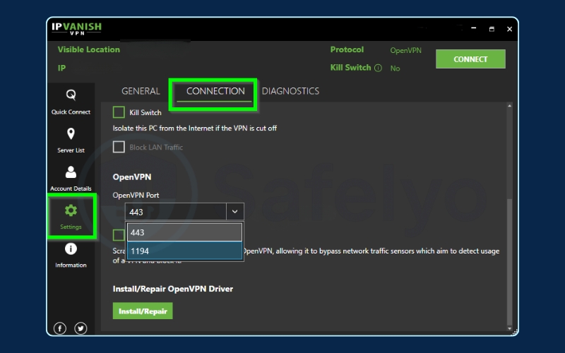This screenshot has height=353, width=565.
Task: Switch to the General tab
Action: click(141, 91)
